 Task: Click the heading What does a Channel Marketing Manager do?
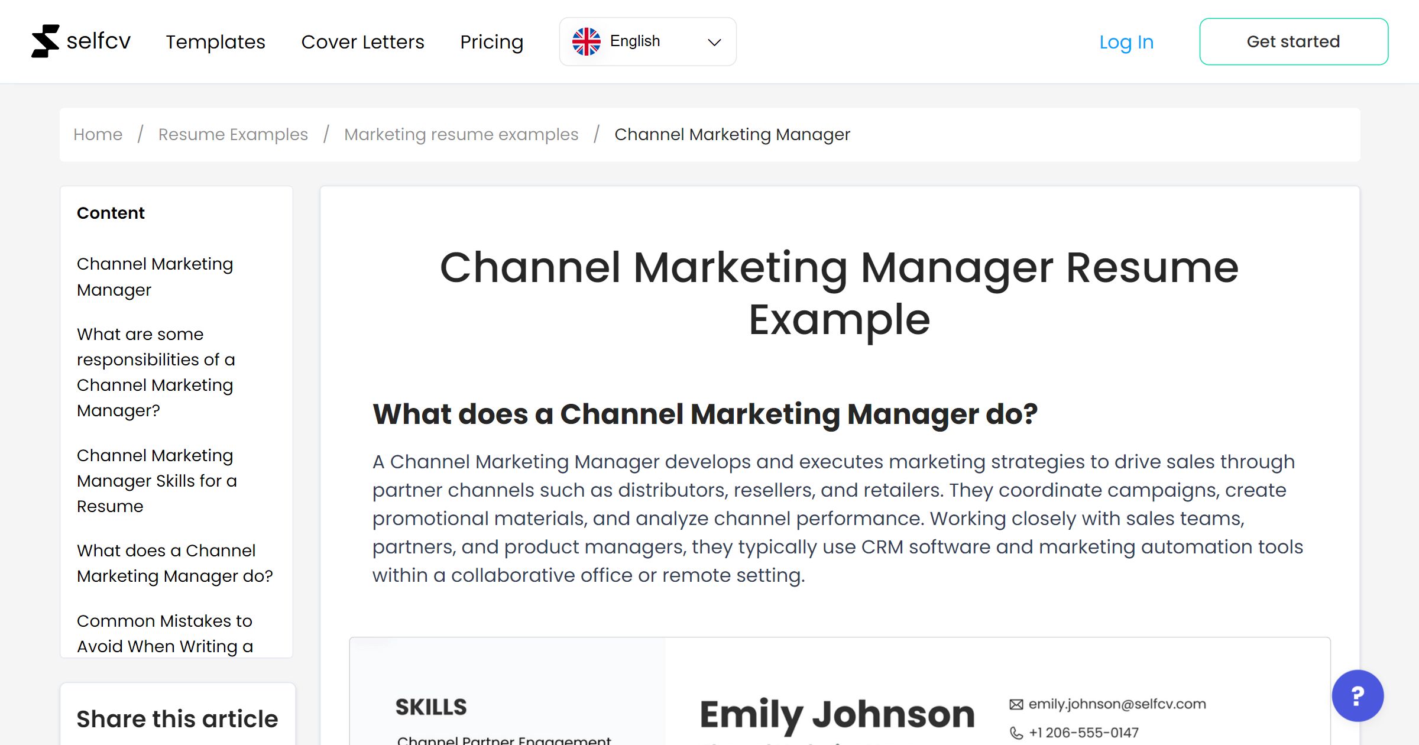click(x=705, y=414)
